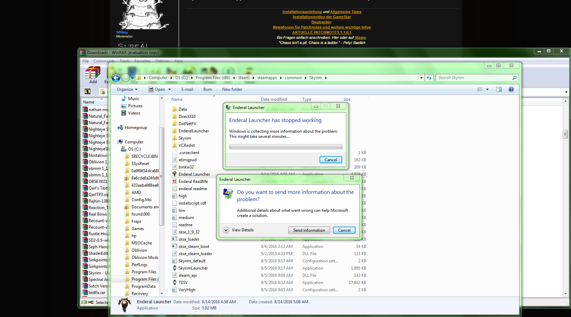Click the Homegroup icon in navigation pane
This screenshot has width=571, height=317.
coord(120,128)
